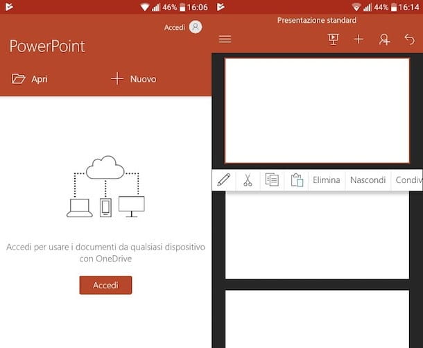Choose Nascondi to hide the slide

click(x=368, y=180)
